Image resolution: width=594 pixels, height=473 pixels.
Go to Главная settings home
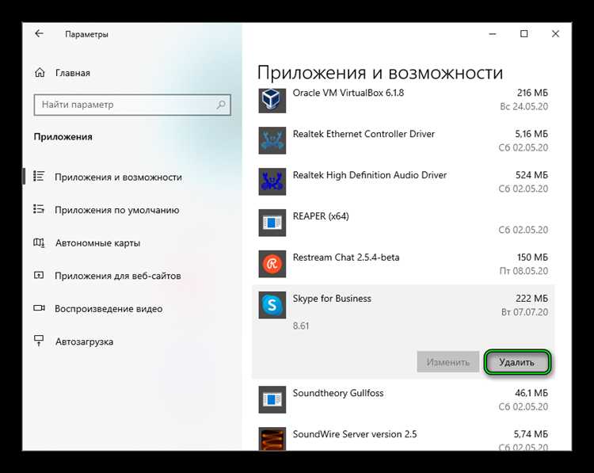pyautogui.click(x=72, y=73)
